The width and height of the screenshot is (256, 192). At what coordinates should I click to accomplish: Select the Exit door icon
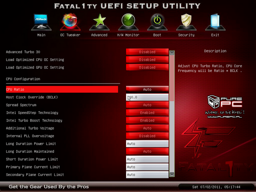[x=215, y=22]
